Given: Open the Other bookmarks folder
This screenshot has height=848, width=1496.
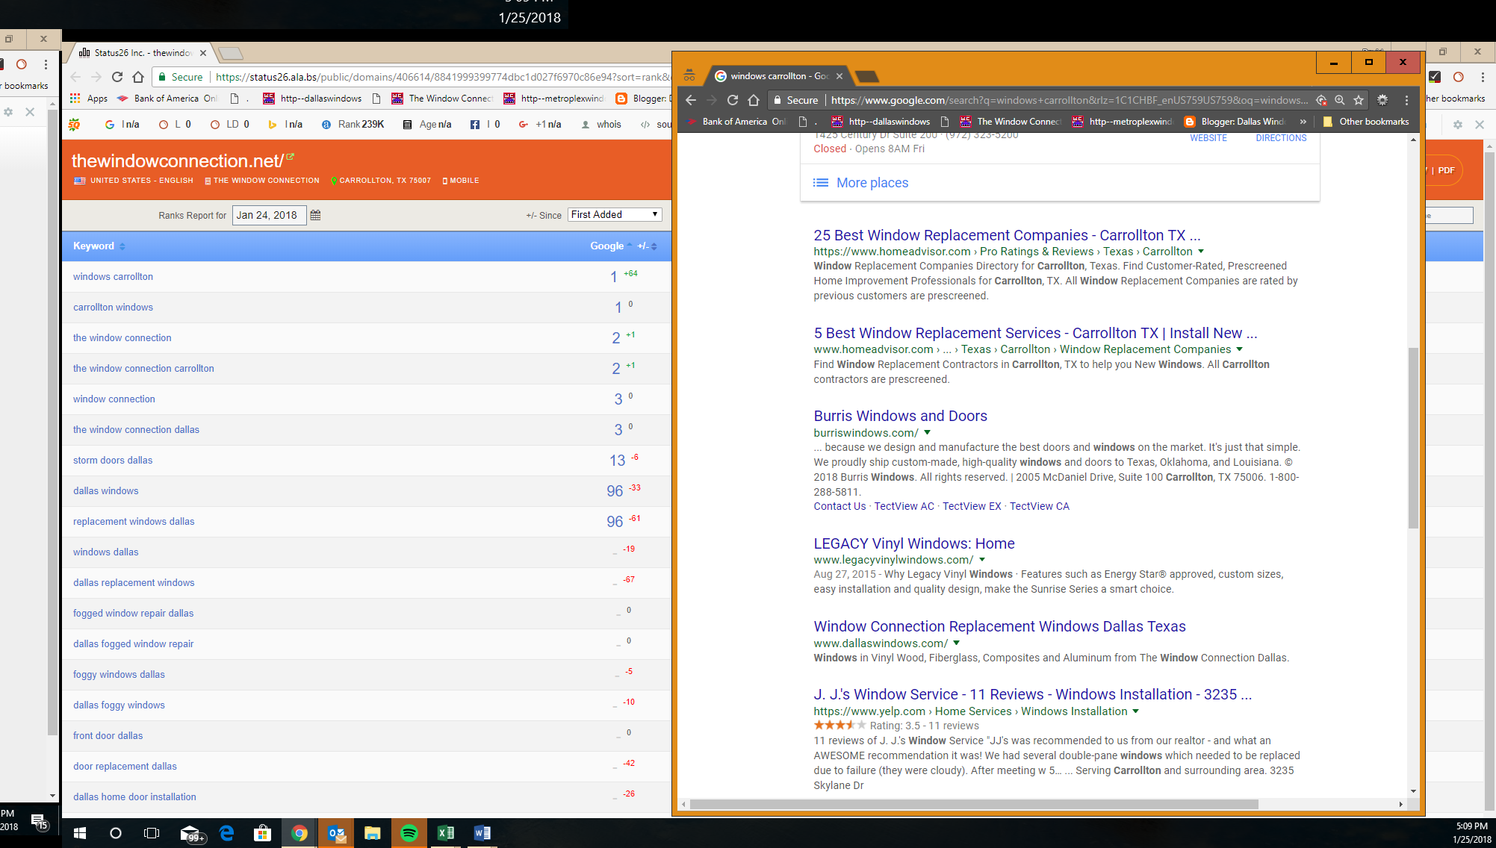Looking at the screenshot, I should tap(1366, 122).
